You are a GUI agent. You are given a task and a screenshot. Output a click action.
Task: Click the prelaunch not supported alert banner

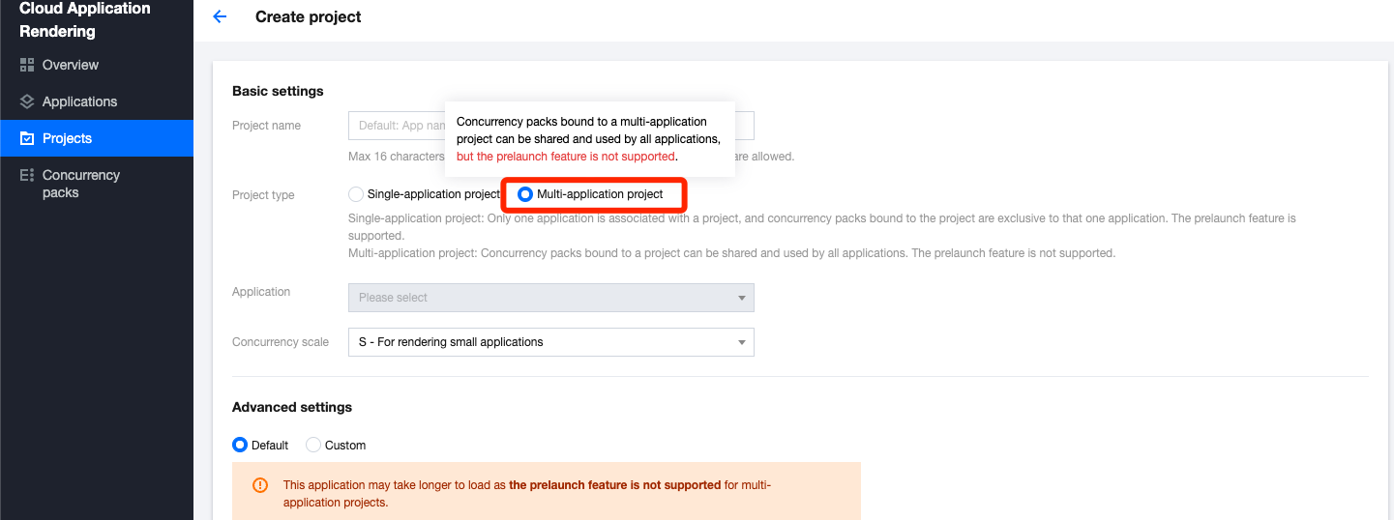tap(546, 493)
